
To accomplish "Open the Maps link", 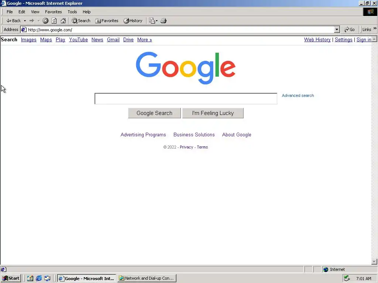I will (46, 40).
